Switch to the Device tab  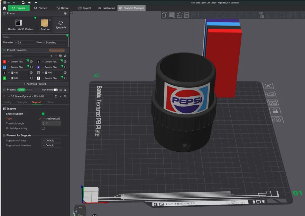pyautogui.click(x=63, y=8)
